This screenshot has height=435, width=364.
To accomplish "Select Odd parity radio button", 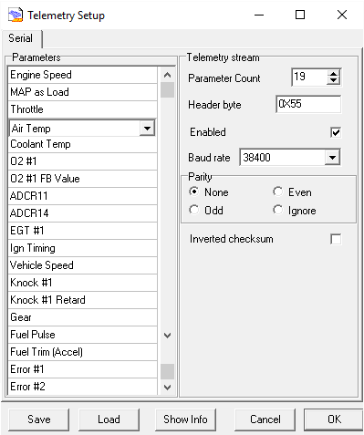I will pyautogui.click(x=193, y=210).
